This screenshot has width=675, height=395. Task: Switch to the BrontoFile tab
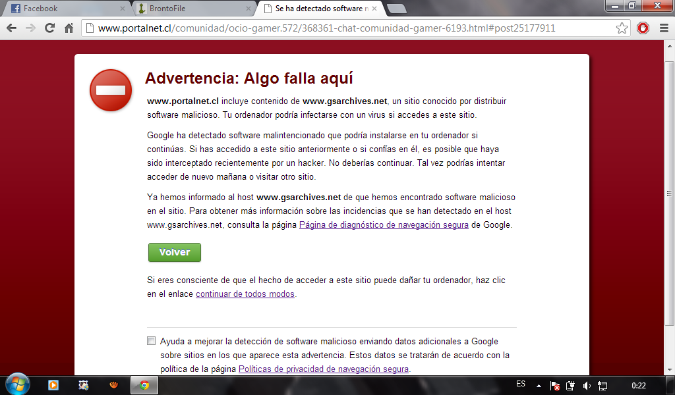[x=194, y=8]
